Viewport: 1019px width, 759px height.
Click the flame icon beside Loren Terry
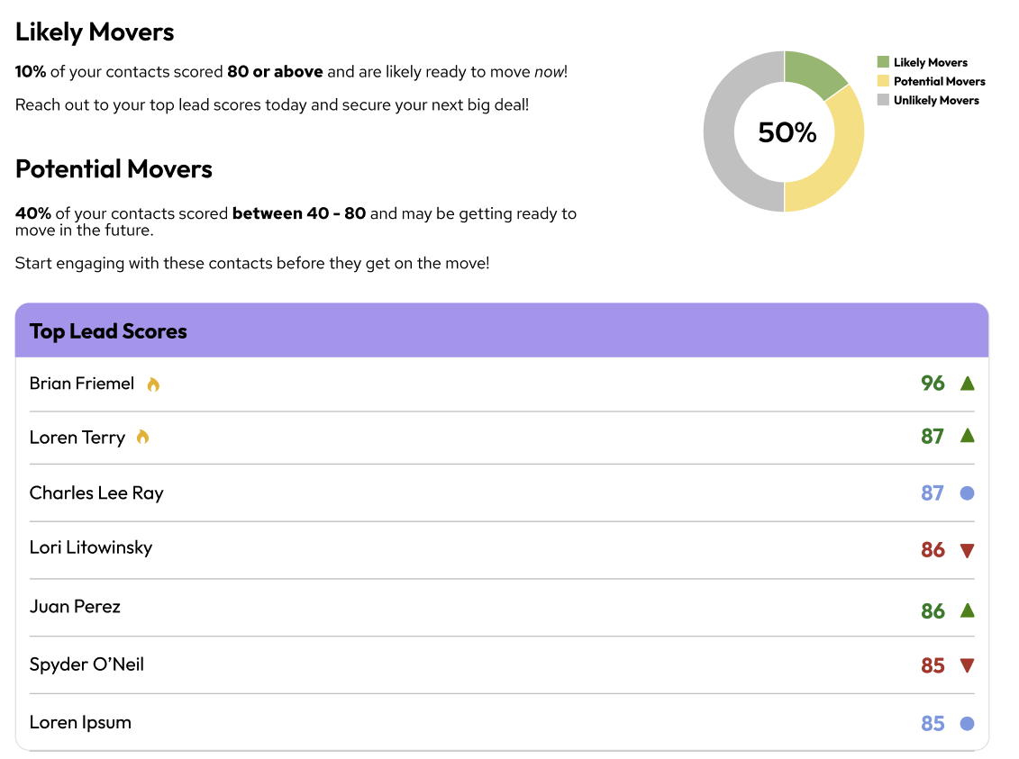[142, 438]
